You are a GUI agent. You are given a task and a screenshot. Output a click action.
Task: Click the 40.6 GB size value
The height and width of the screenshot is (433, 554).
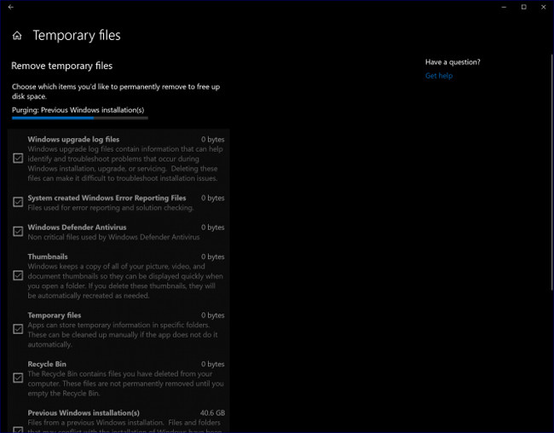[212, 413]
